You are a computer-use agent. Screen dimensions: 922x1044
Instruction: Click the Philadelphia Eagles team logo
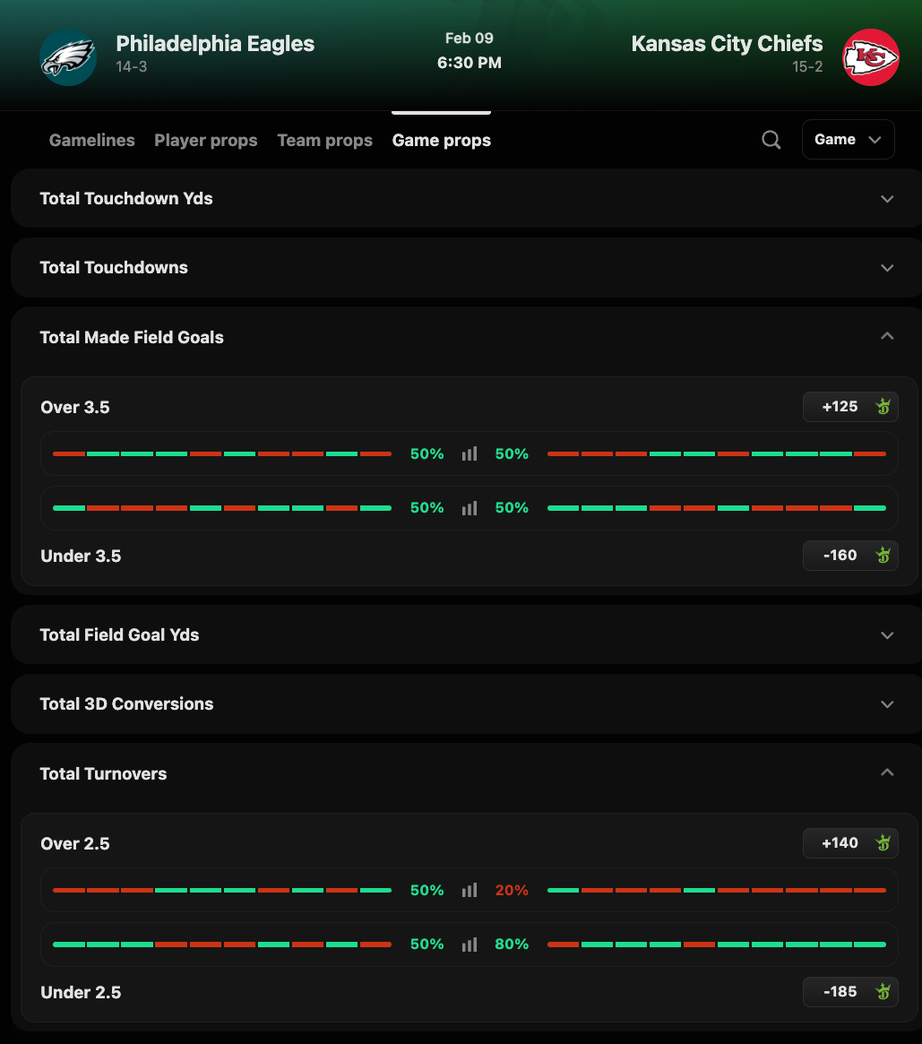(68, 57)
